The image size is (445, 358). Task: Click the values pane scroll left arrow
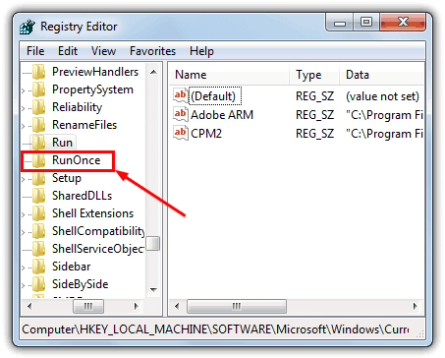[177, 306]
